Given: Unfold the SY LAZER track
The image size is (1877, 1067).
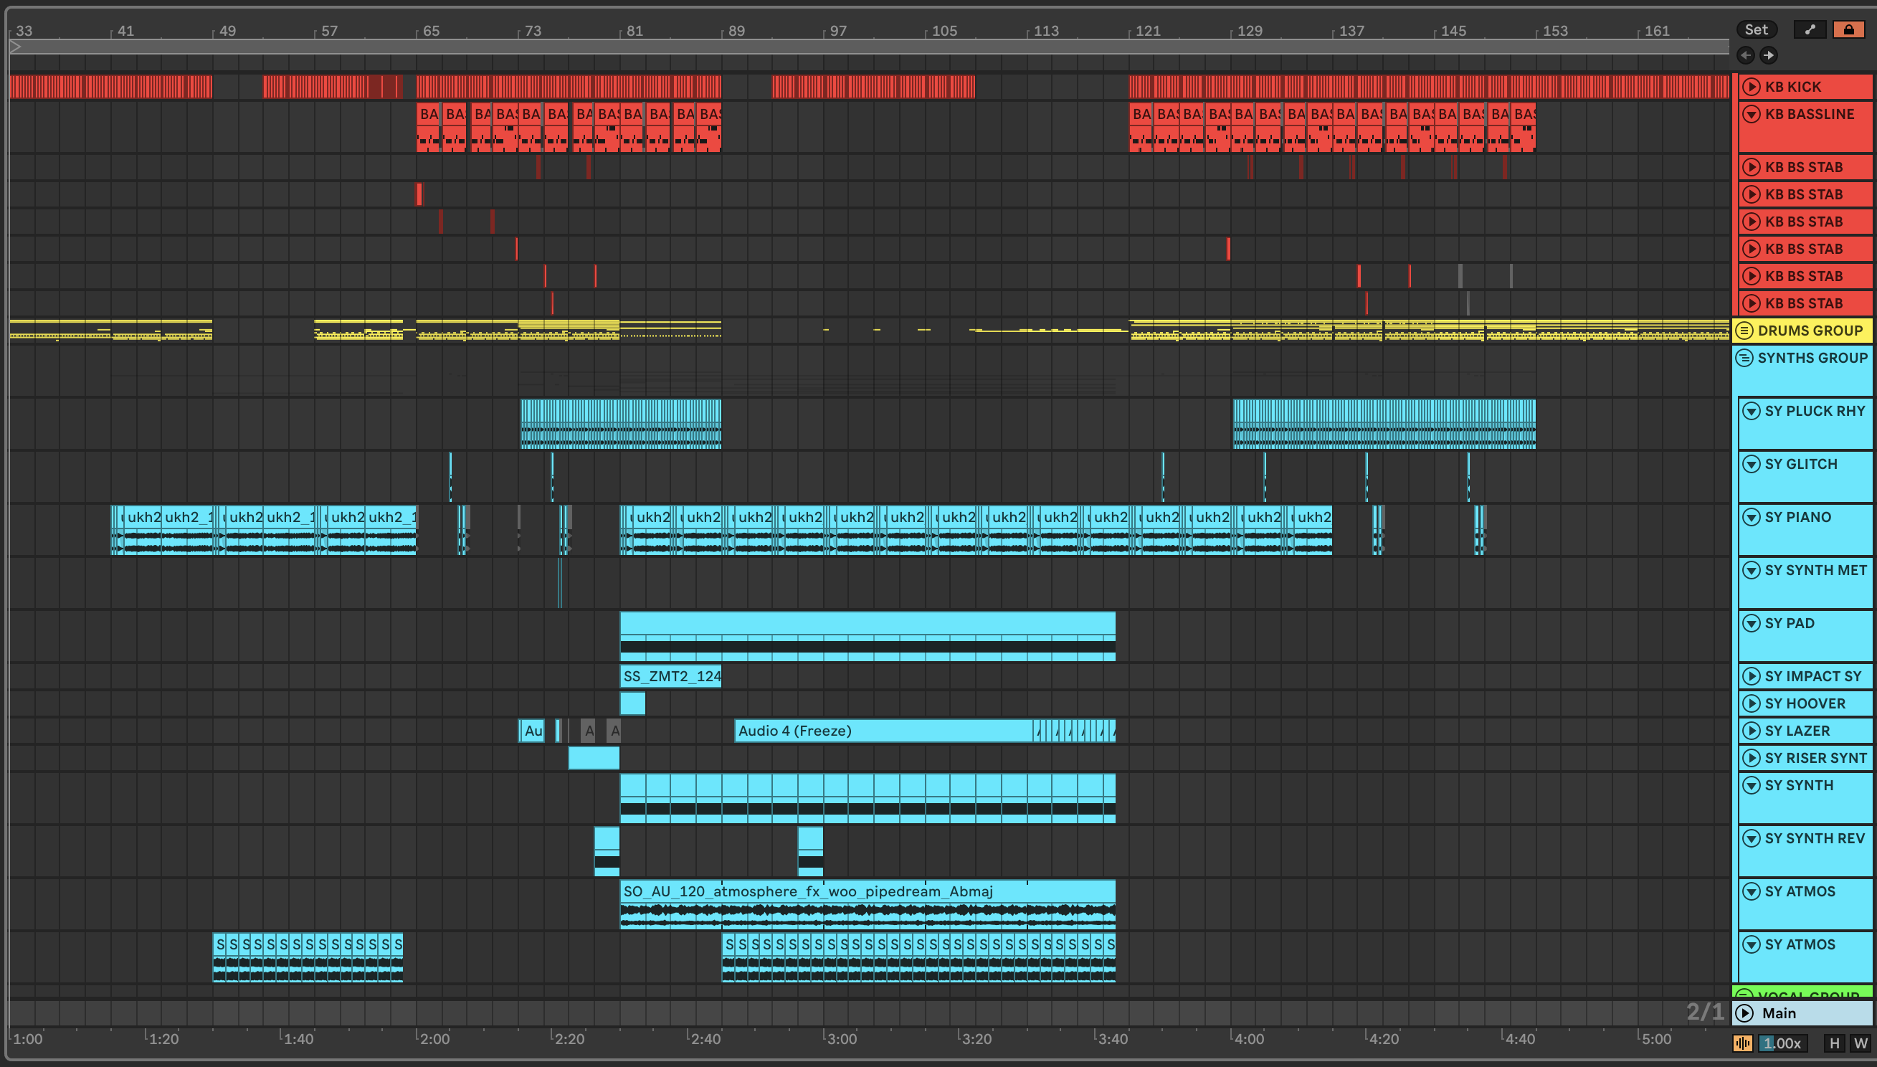Looking at the screenshot, I should pos(1751,731).
